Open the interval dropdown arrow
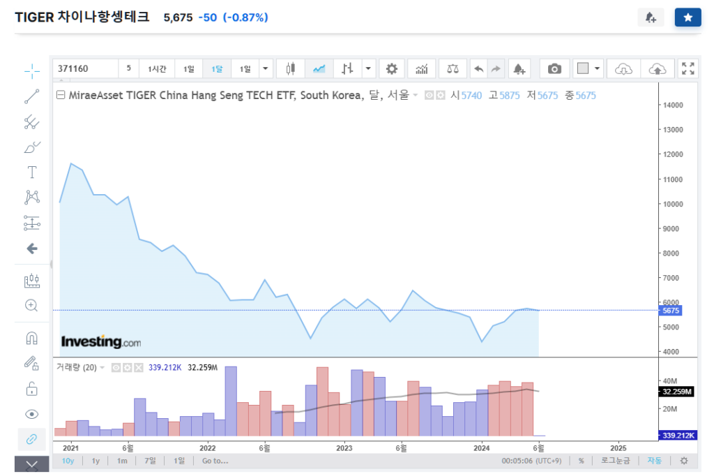Viewport: 714px width, 474px height. point(266,69)
